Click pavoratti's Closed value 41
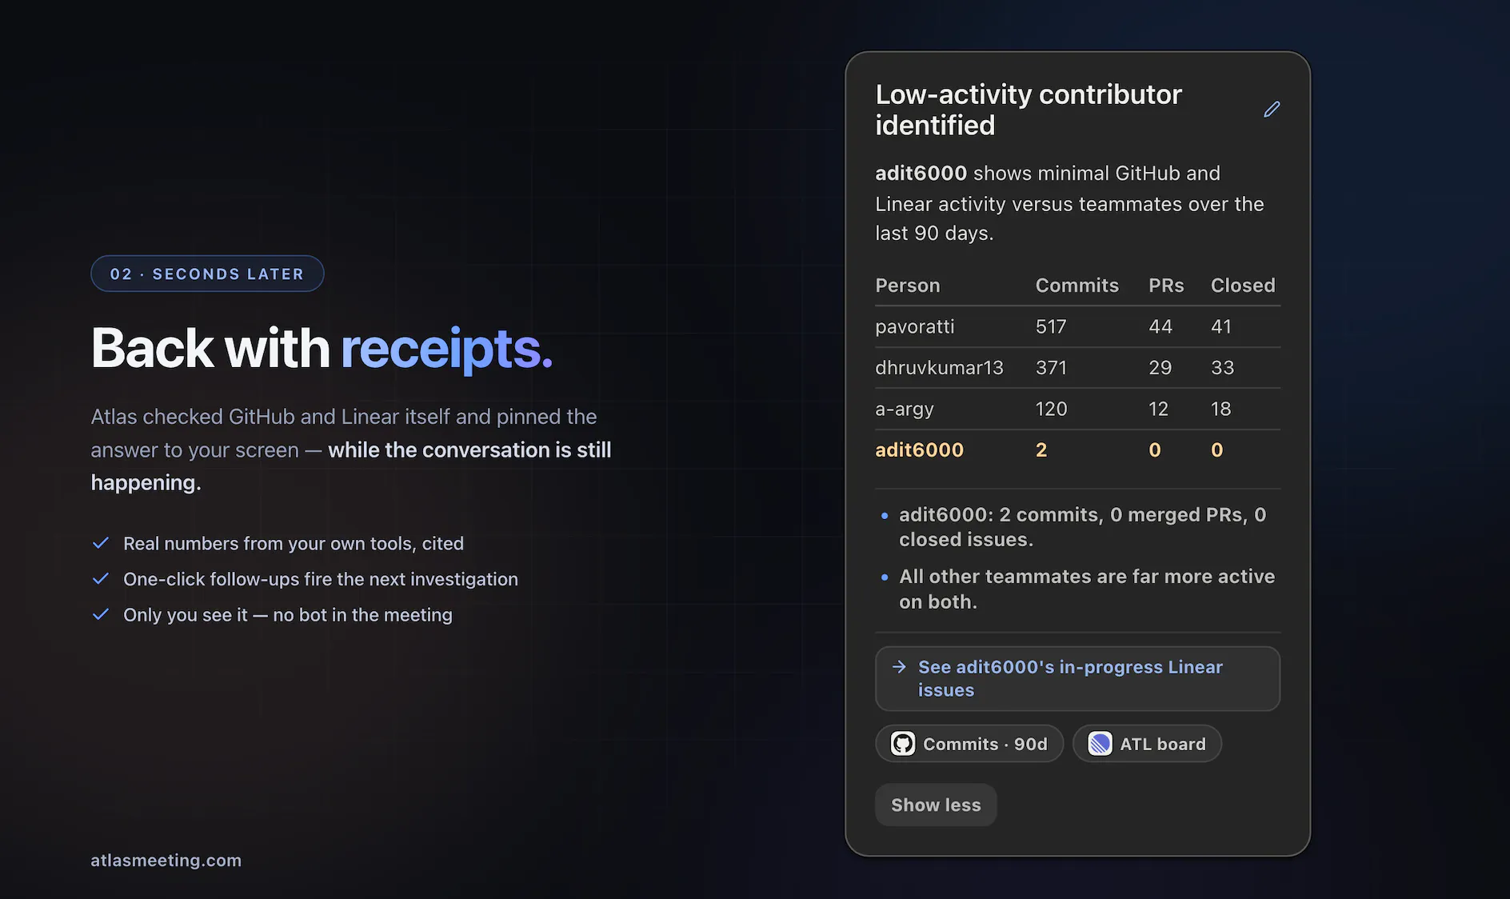The width and height of the screenshot is (1510, 899). click(x=1221, y=326)
